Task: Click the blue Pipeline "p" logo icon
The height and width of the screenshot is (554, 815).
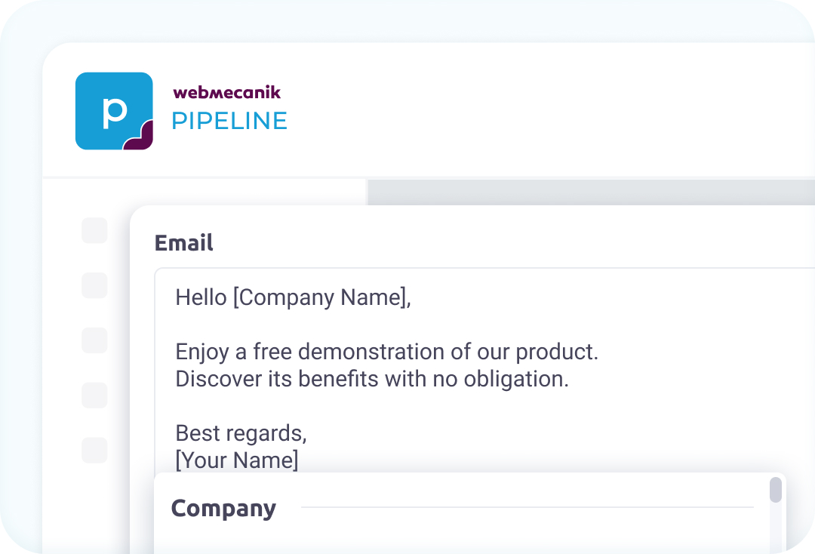Action: point(114,111)
